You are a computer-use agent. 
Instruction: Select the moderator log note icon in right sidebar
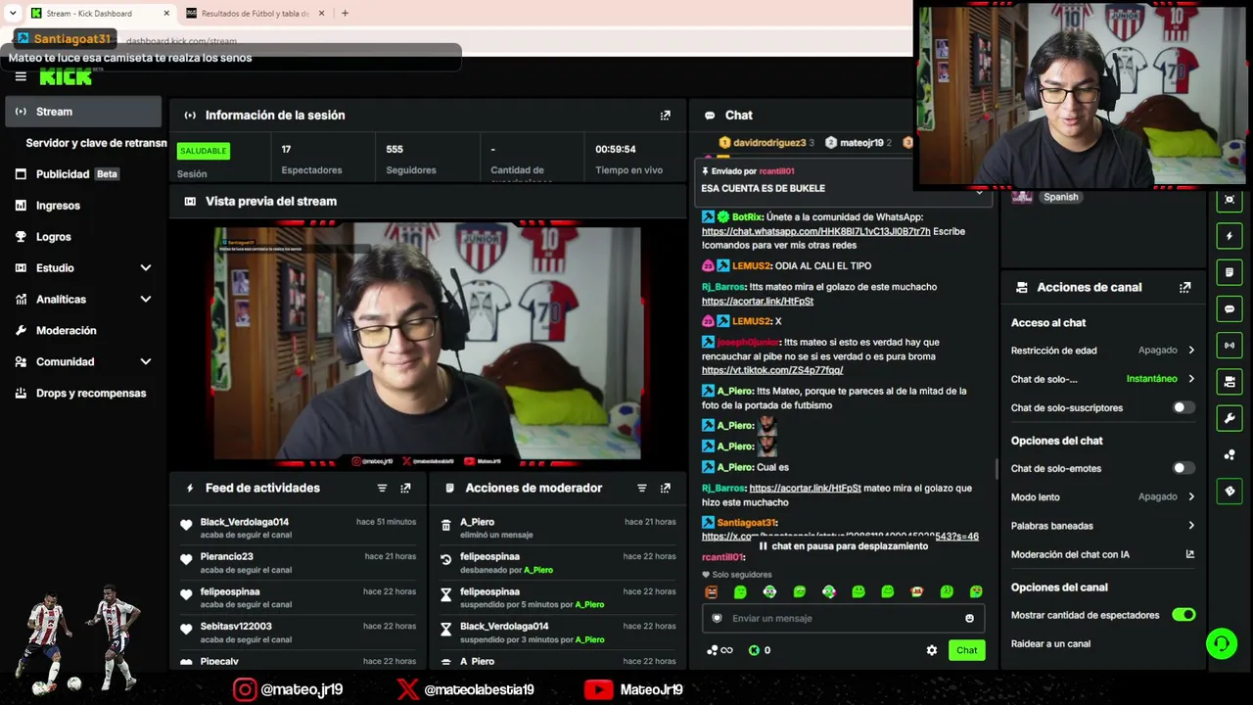(x=1230, y=272)
